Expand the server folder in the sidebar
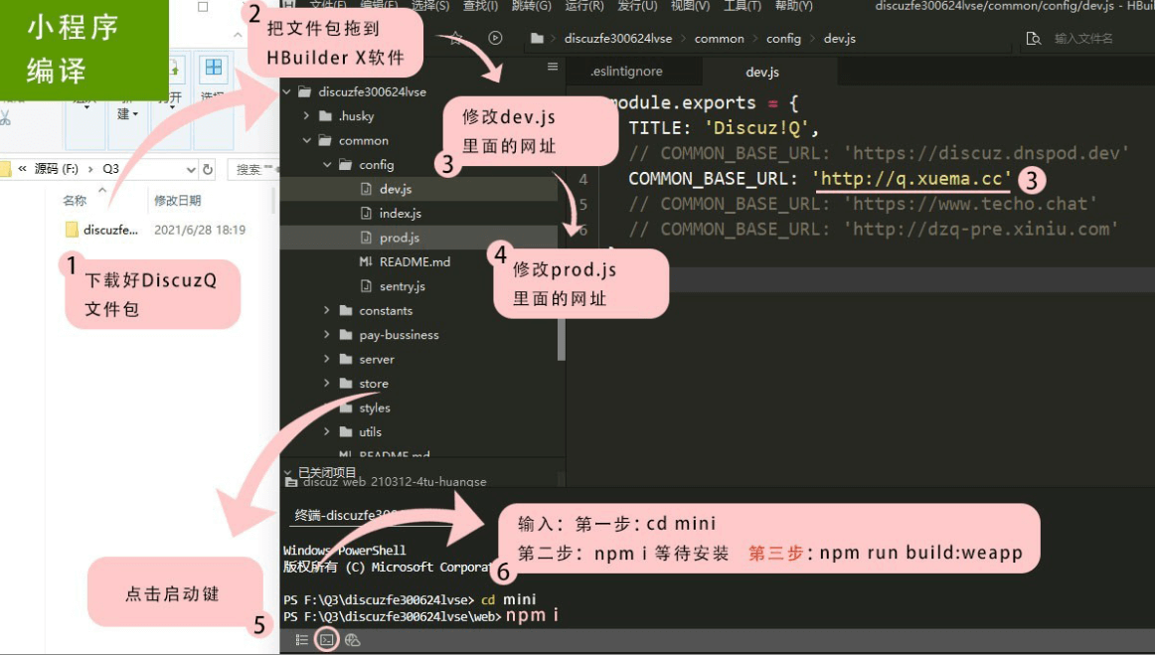The height and width of the screenshot is (655, 1155). tap(326, 359)
